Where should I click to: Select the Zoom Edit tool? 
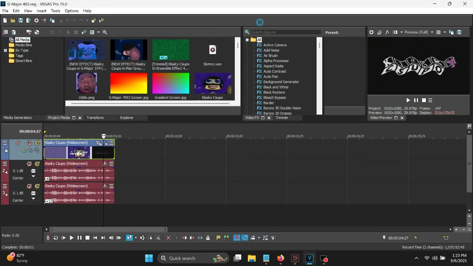[158, 238]
